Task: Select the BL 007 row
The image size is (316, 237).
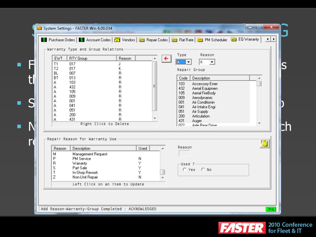Action: click(x=102, y=73)
